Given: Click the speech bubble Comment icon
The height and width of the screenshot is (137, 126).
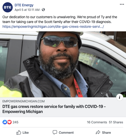Looking at the screenshot, I should coord(55,132).
